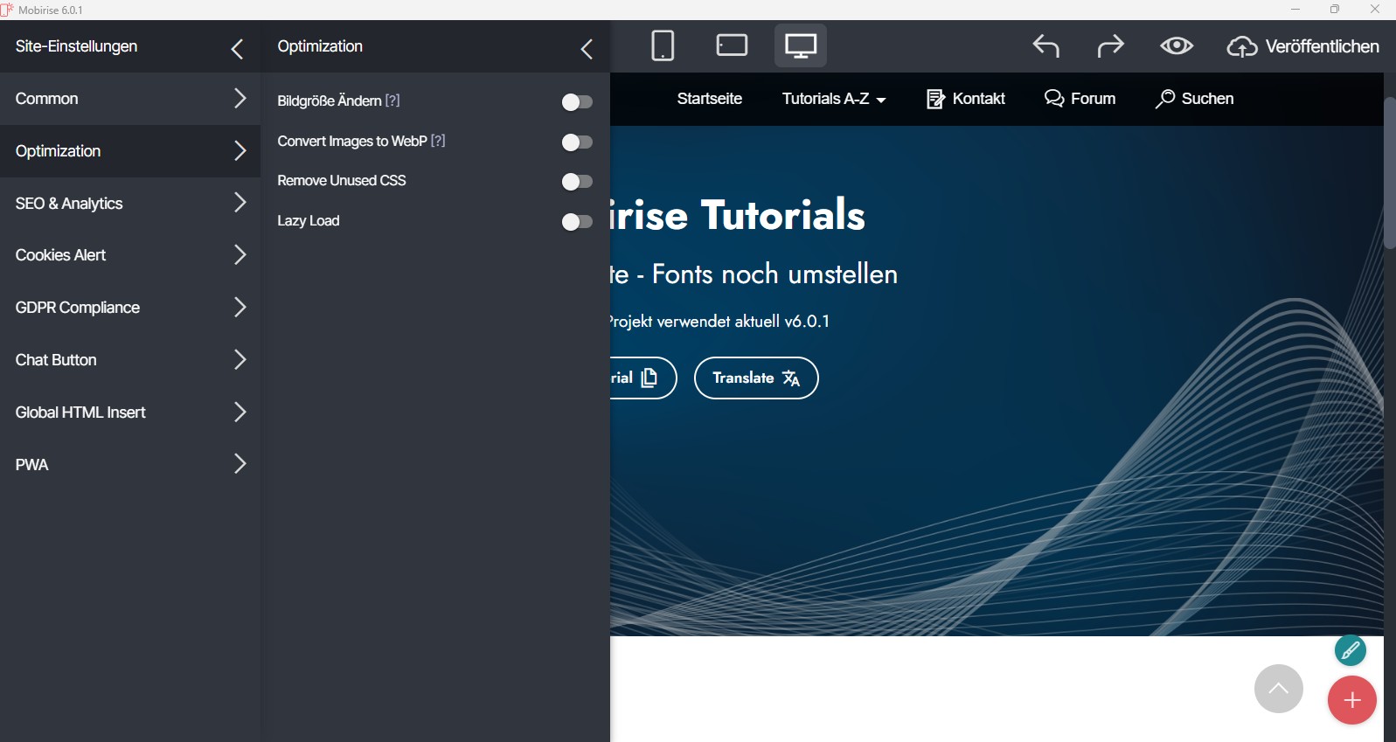Click the Veröffentlichen publish button
The width and height of the screenshot is (1396, 742).
[x=1302, y=46]
